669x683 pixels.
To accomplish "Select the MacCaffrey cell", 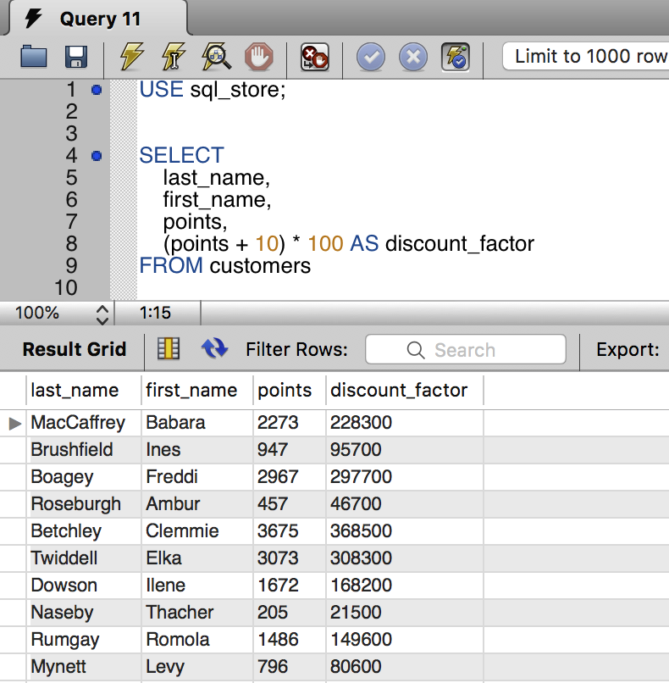I will pyautogui.click(x=84, y=423).
